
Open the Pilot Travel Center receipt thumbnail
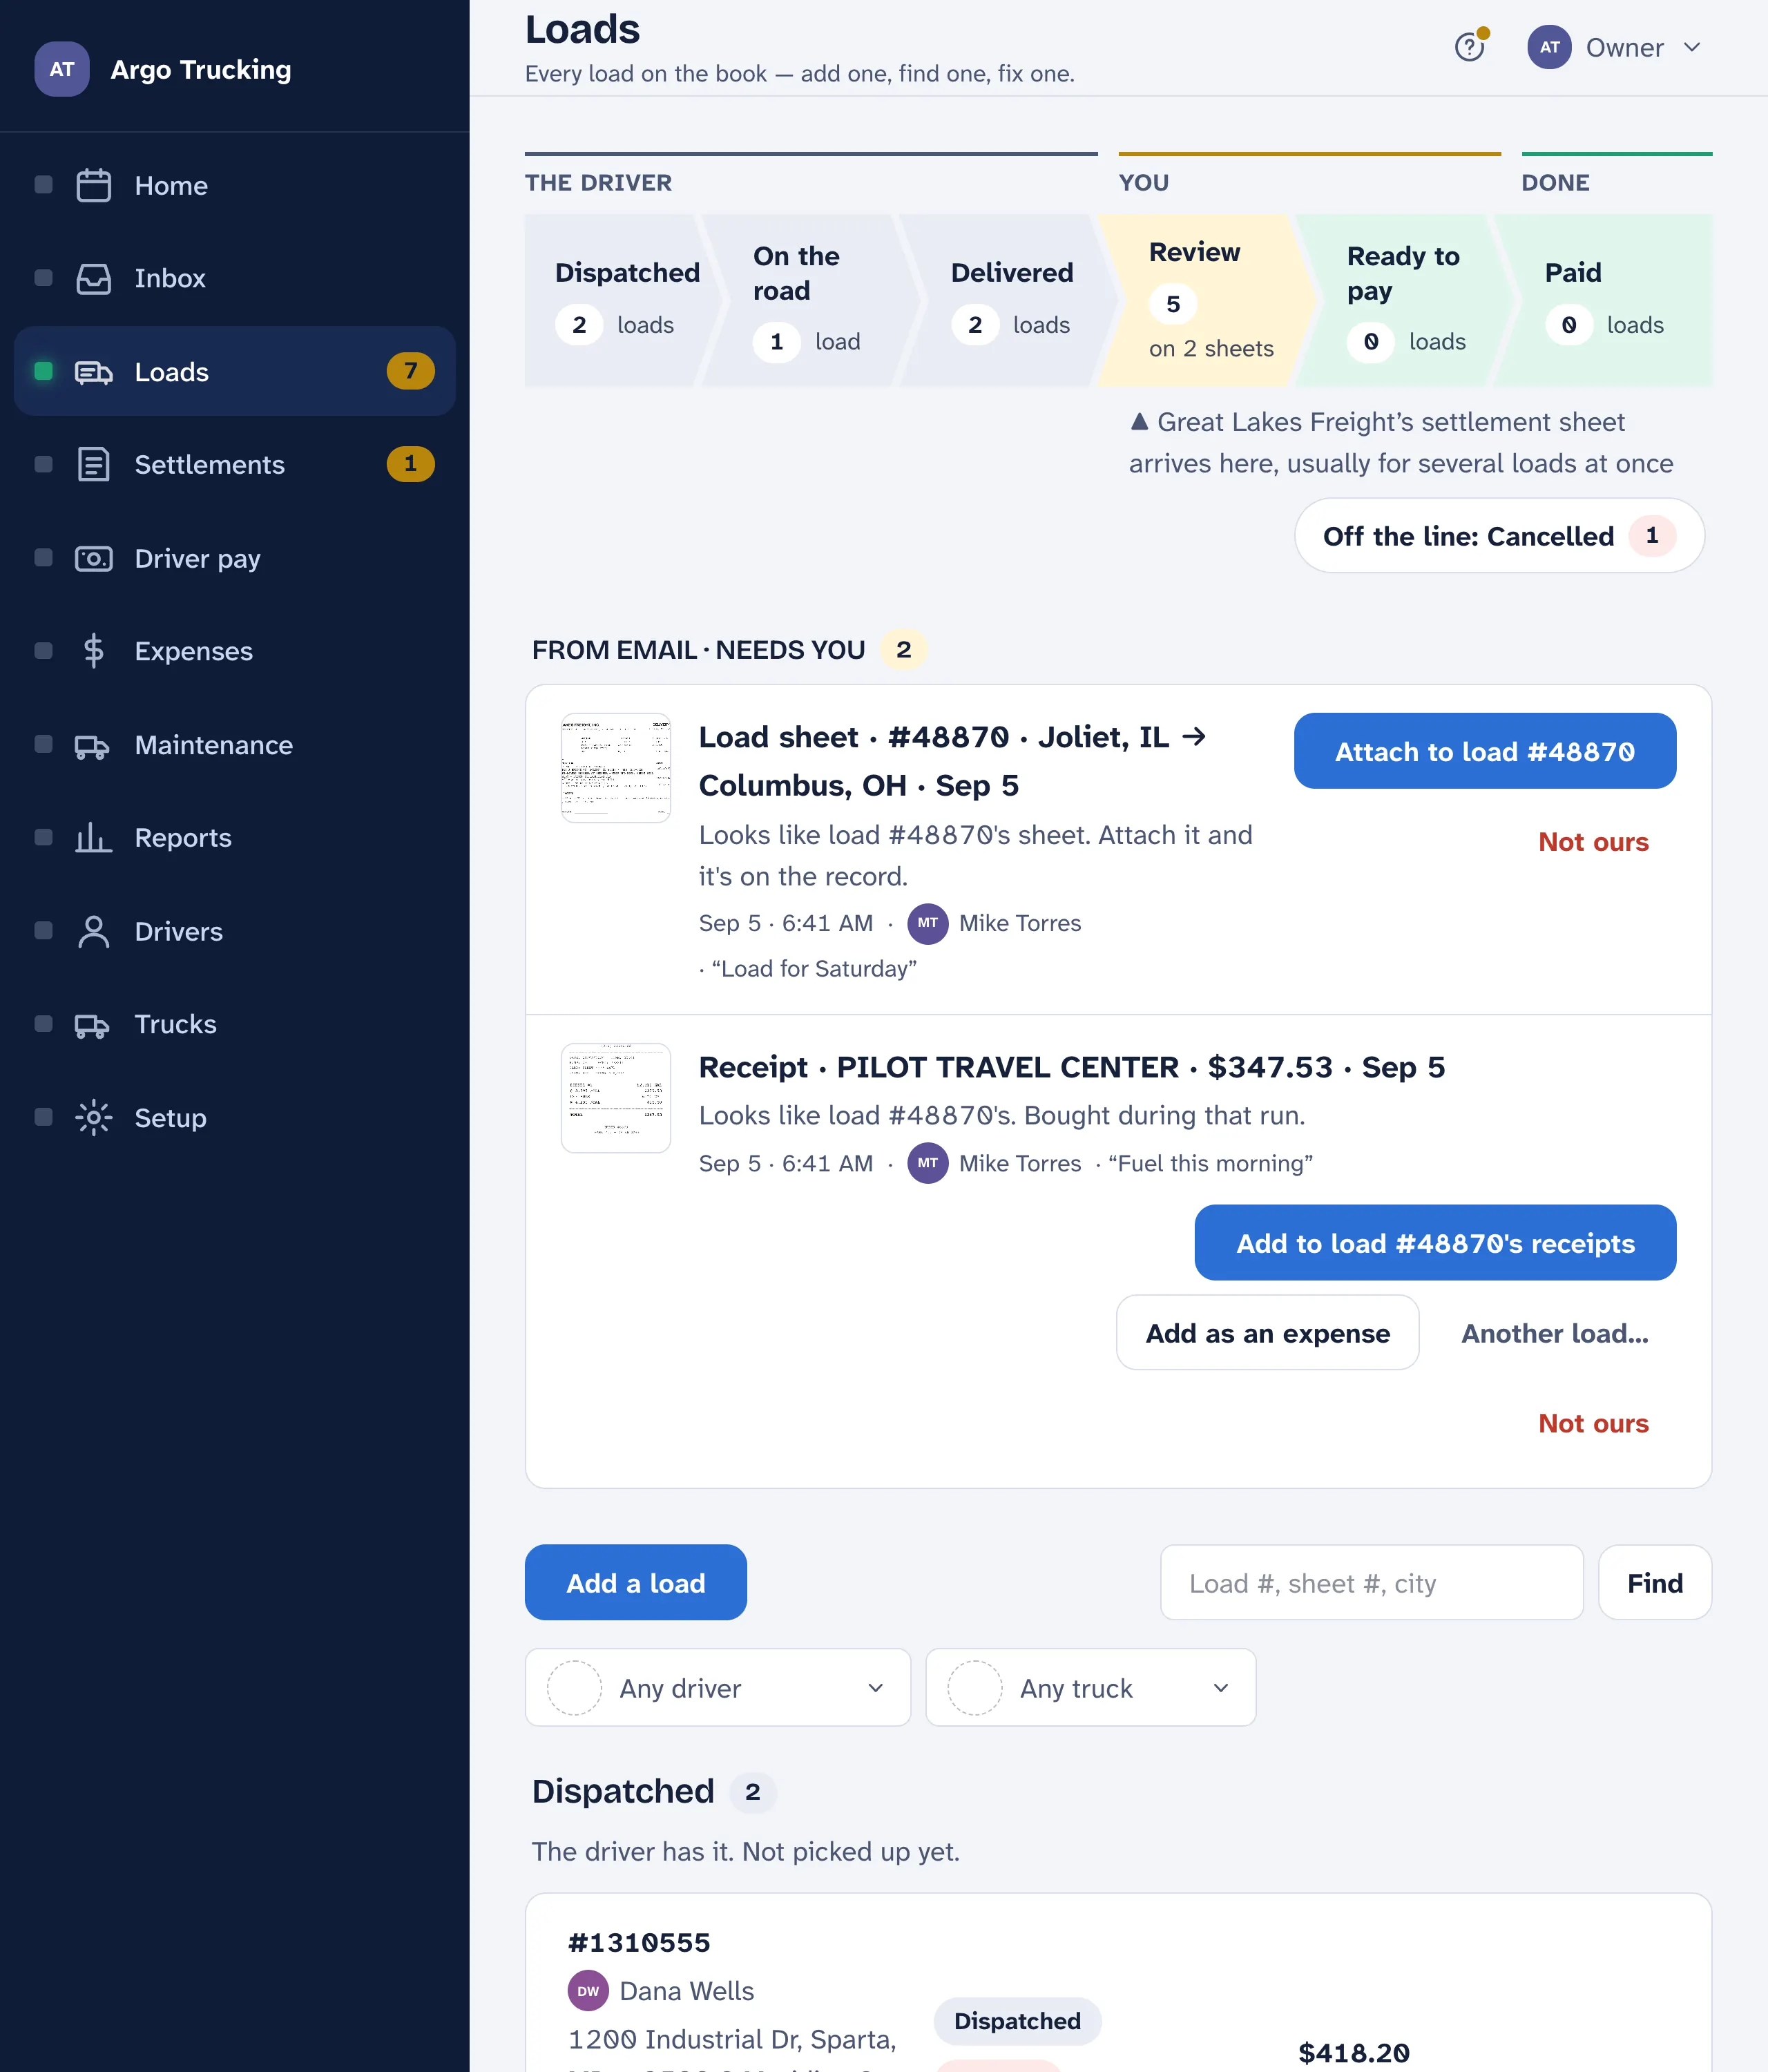(x=616, y=1098)
